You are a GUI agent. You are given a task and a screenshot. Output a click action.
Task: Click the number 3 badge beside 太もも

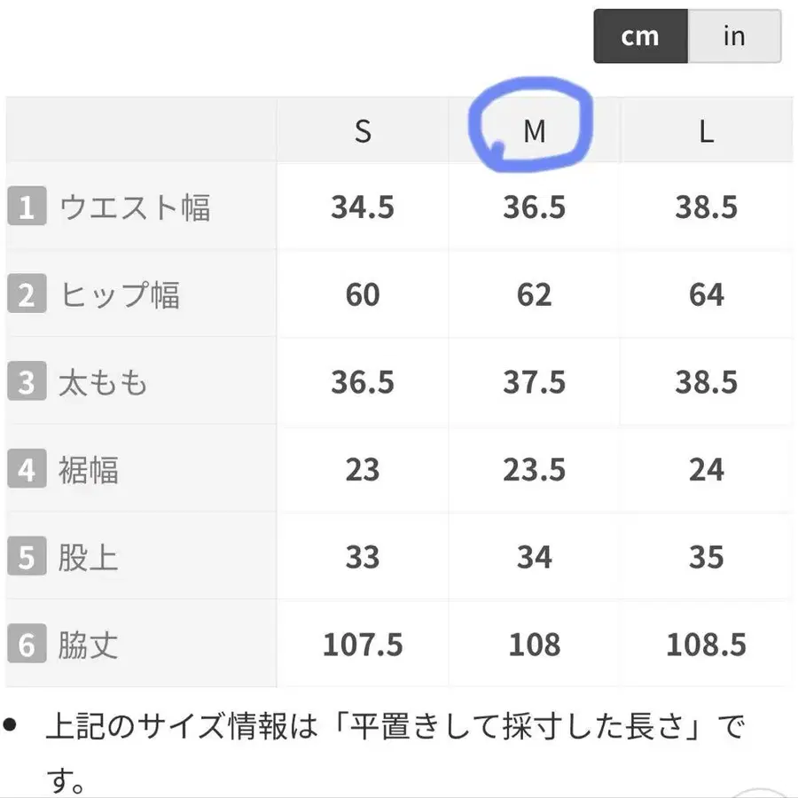[27, 382]
